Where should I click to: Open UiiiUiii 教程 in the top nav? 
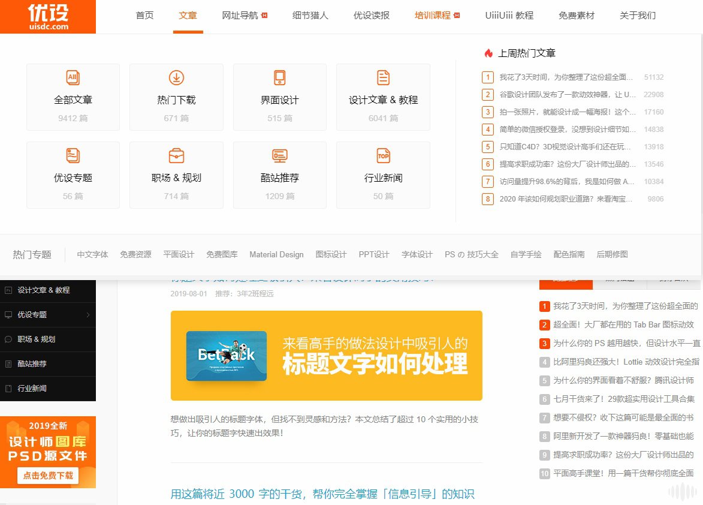pyautogui.click(x=509, y=15)
